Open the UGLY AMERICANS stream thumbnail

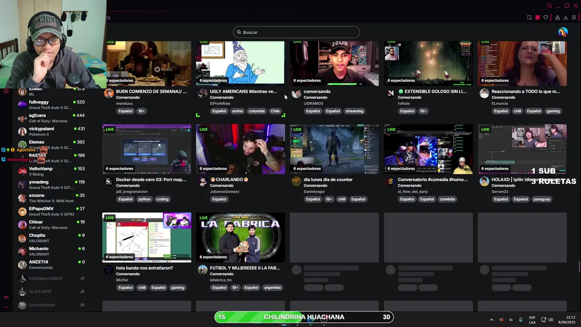coord(241,63)
